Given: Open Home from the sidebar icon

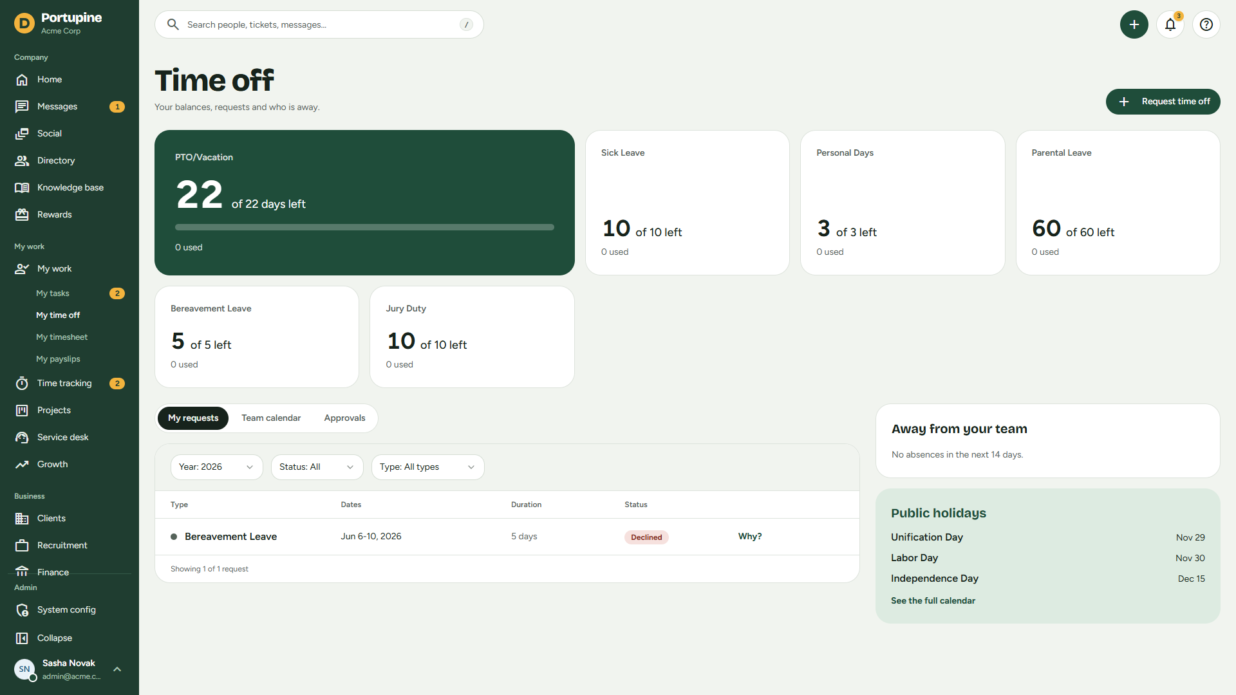Looking at the screenshot, I should (x=22, y=80).
